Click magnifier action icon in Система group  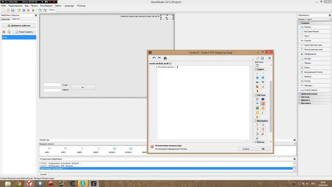point(263,113)
